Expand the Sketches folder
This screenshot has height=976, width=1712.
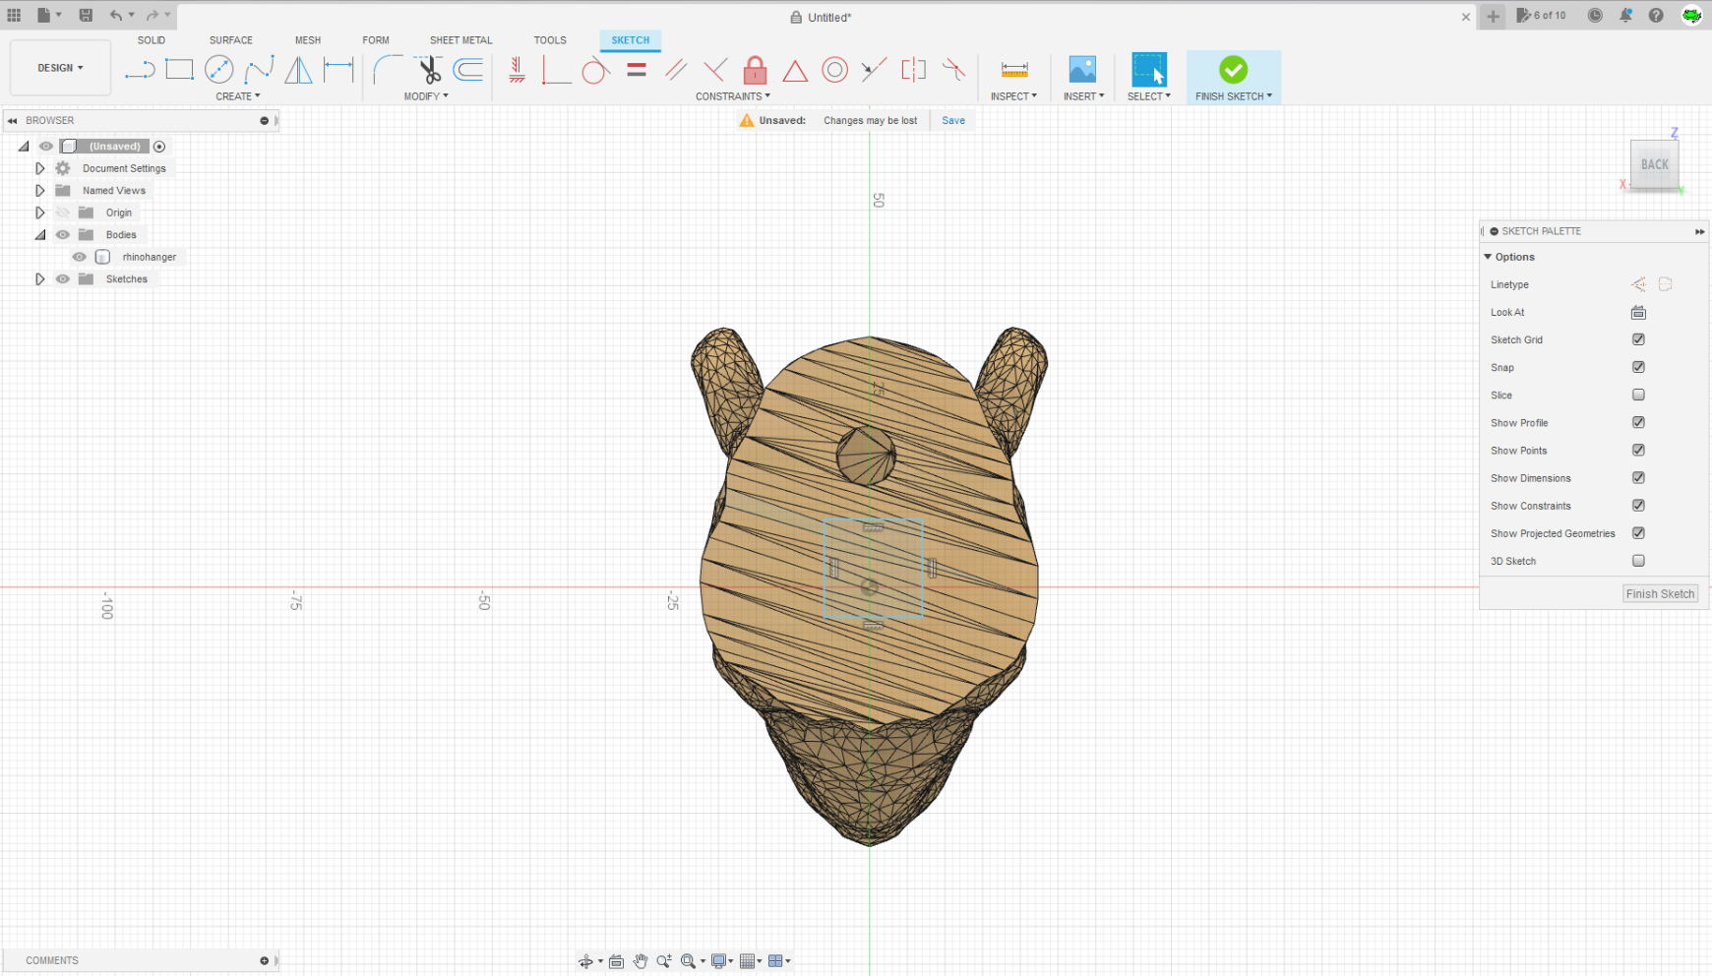tap(39, 278)
